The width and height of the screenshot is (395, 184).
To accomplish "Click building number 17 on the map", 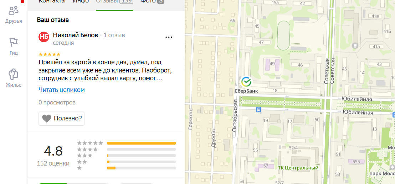I will point(290,122).
